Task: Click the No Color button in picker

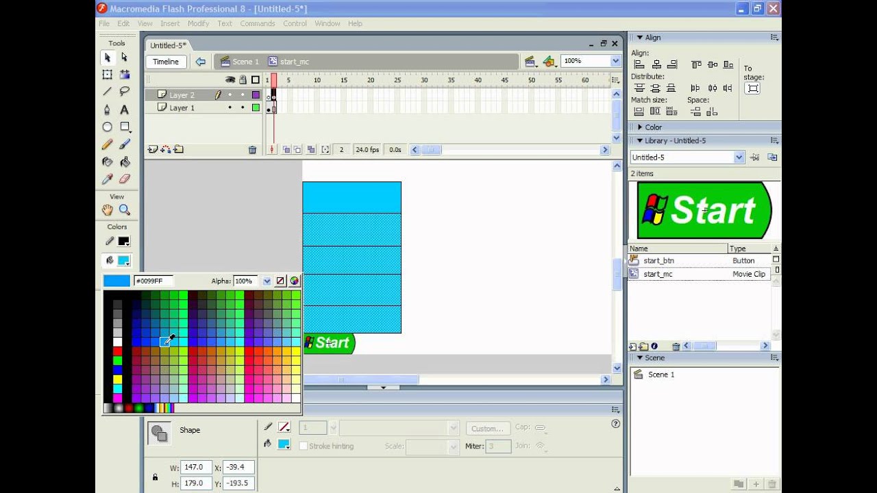Action: click(x=280, y=281)
